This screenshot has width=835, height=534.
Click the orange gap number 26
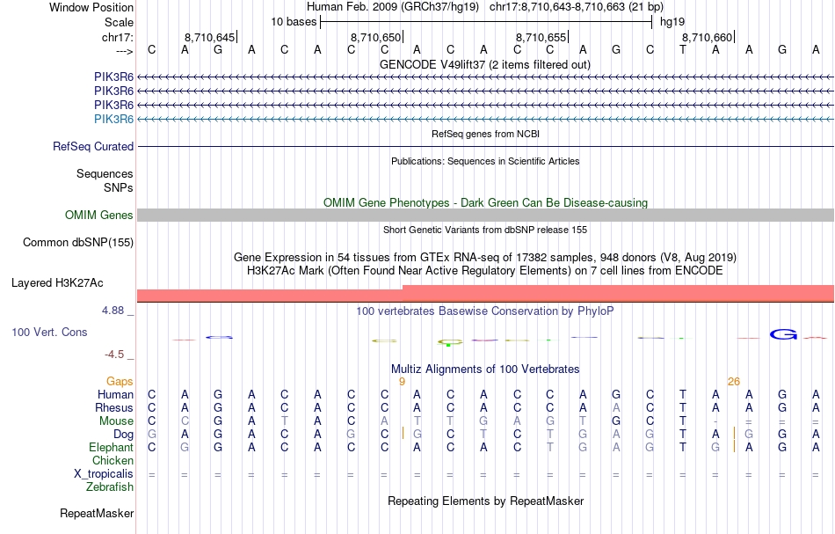pos(734,382)
